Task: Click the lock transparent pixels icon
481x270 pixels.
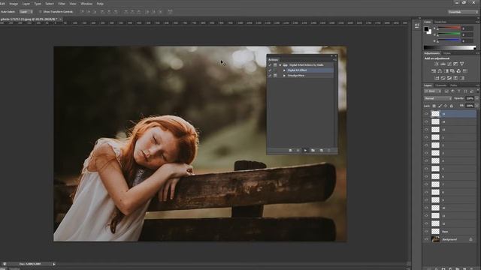Action: (434, 106)
